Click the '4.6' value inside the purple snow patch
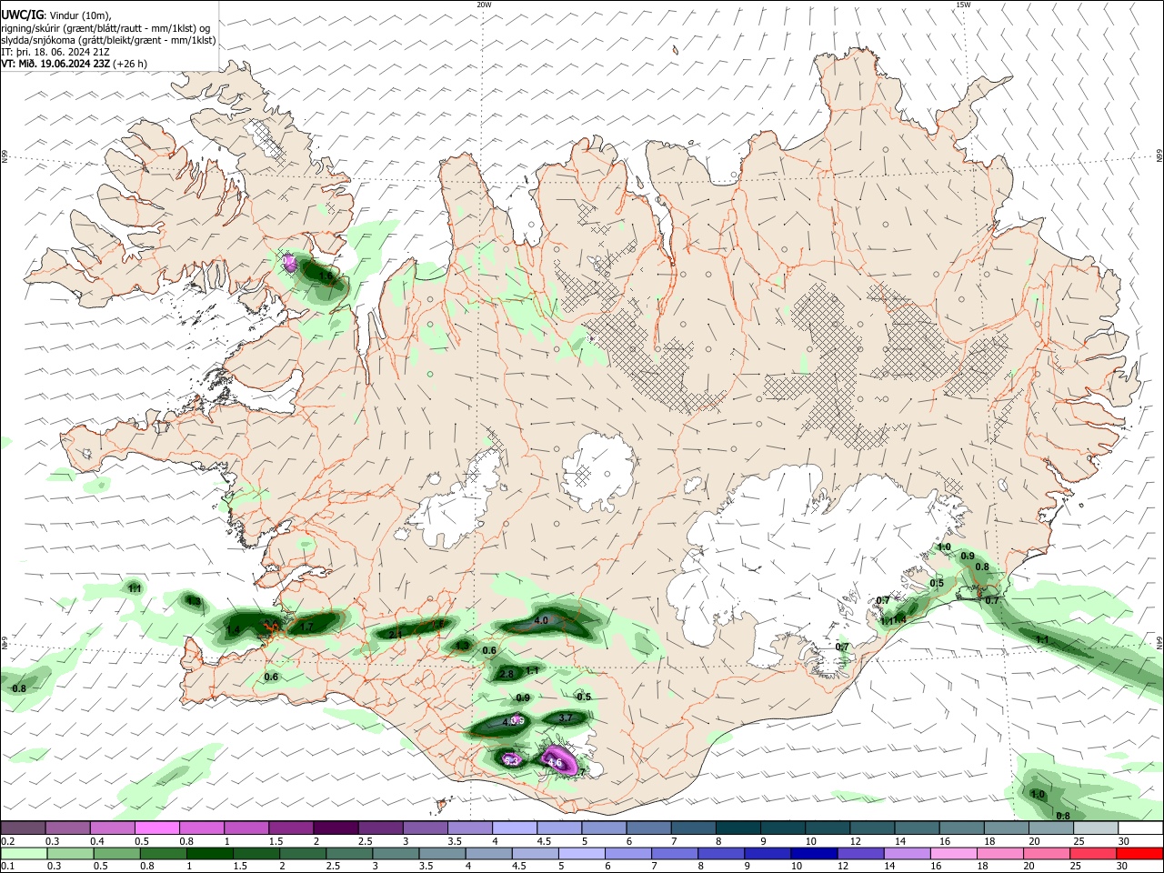1164x873 pixels. 555,762
